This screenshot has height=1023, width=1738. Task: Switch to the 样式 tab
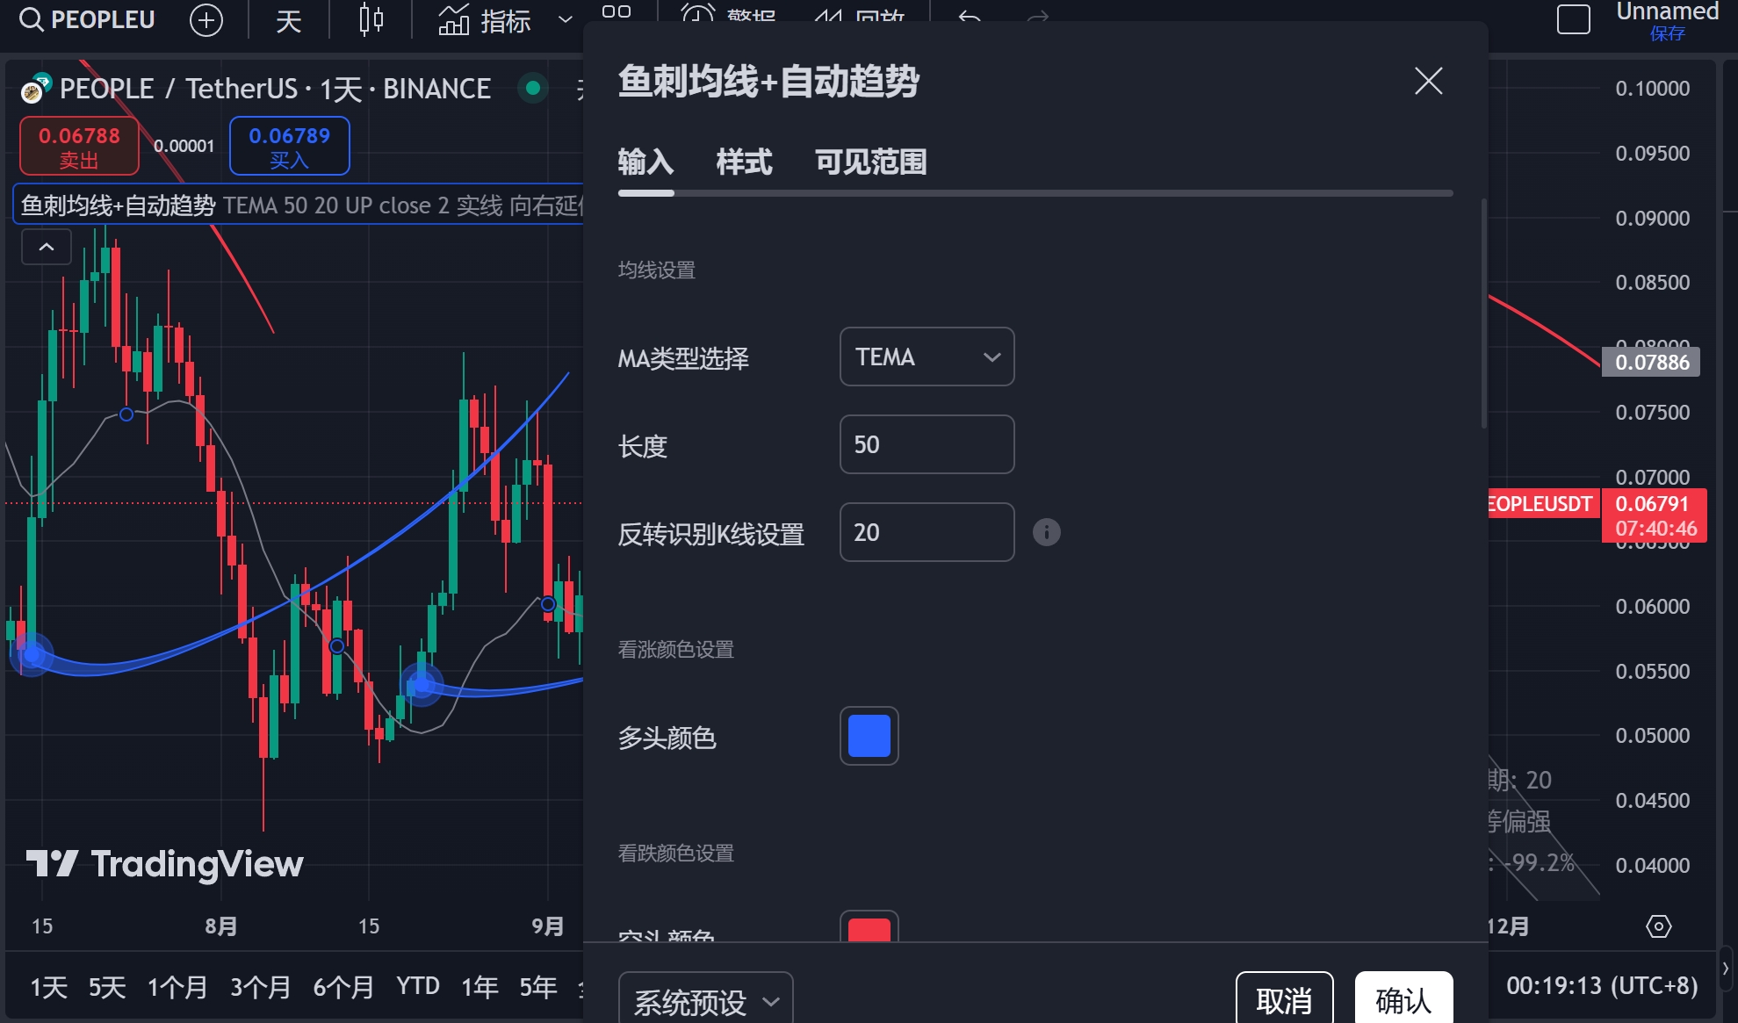(x=744, y=162)
